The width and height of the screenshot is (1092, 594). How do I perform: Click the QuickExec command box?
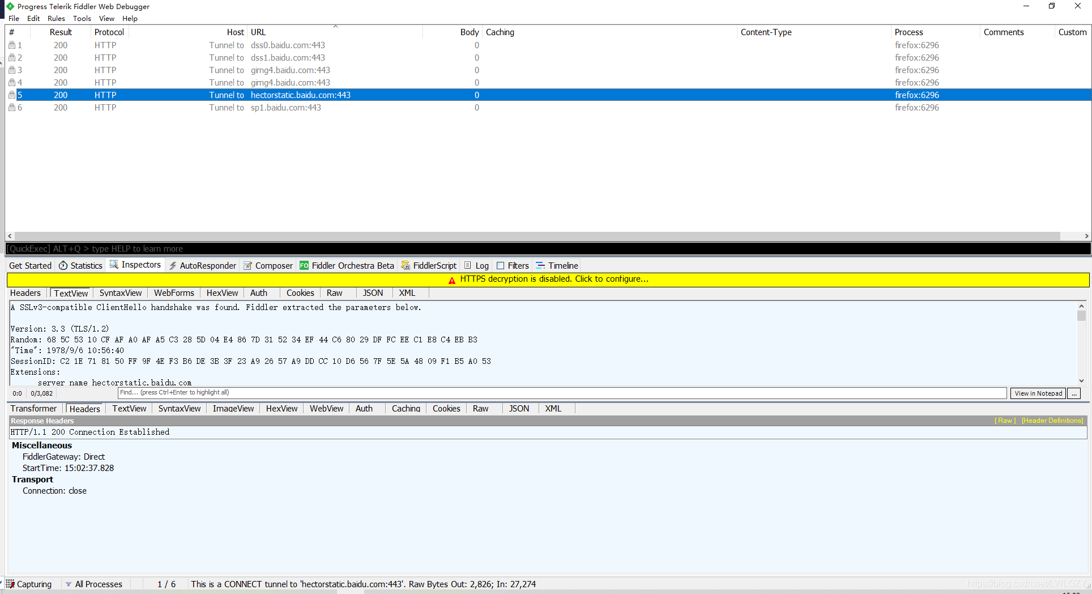click(548, 249)
